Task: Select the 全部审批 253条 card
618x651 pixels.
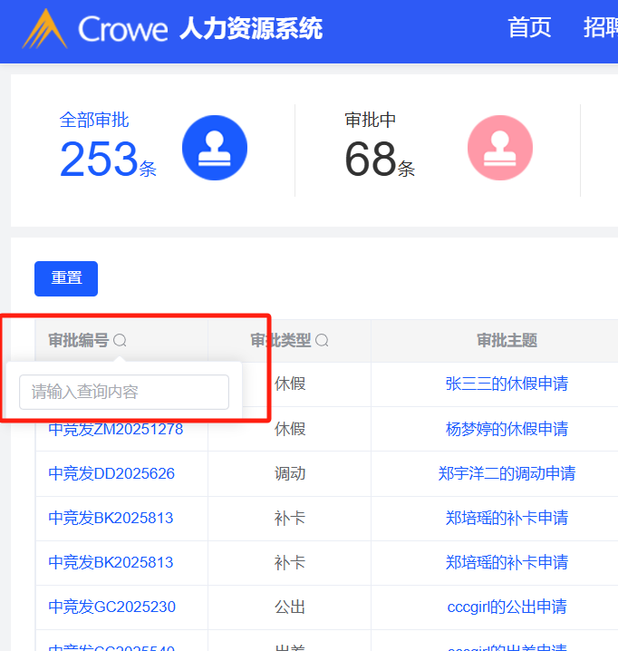Action: coord(153,150)
